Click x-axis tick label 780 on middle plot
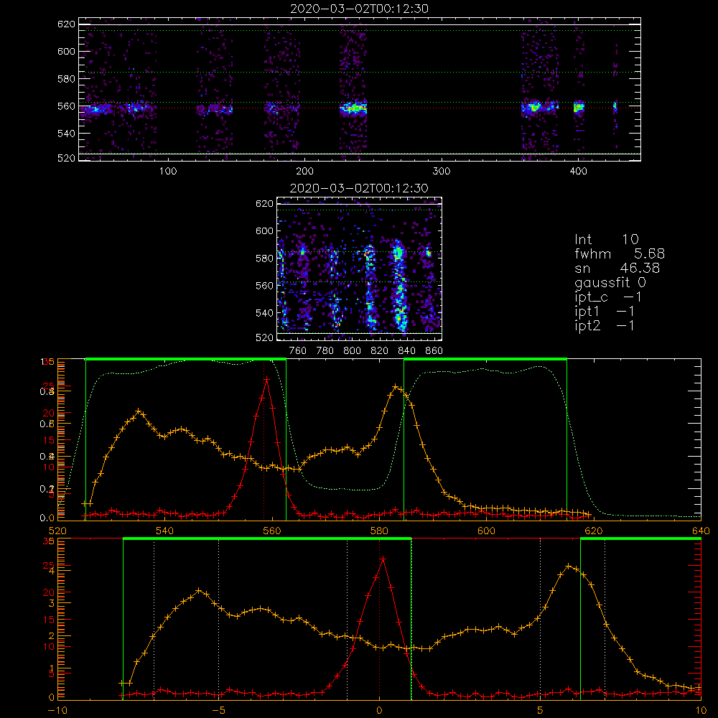This screenshot has width=718, height=718. (x=325, y=351)
